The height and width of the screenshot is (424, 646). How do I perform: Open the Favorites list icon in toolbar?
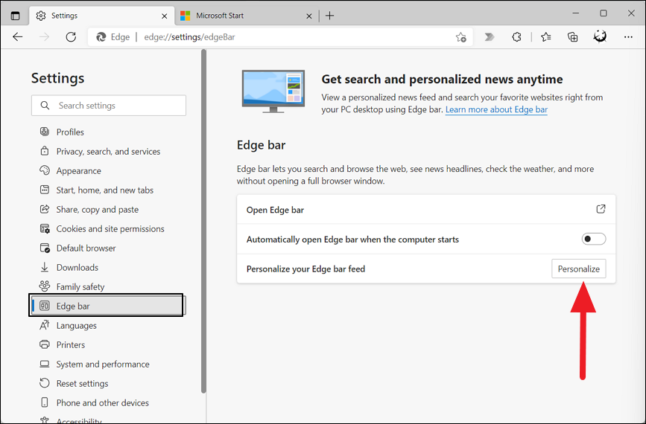[546, 36]
